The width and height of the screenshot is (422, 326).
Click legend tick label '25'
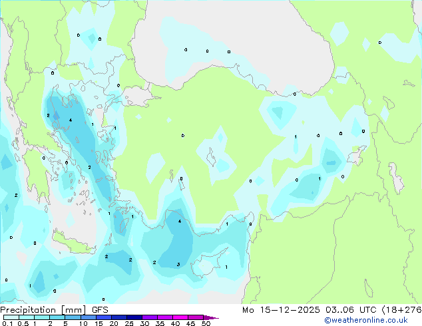(x=129, y=323)
